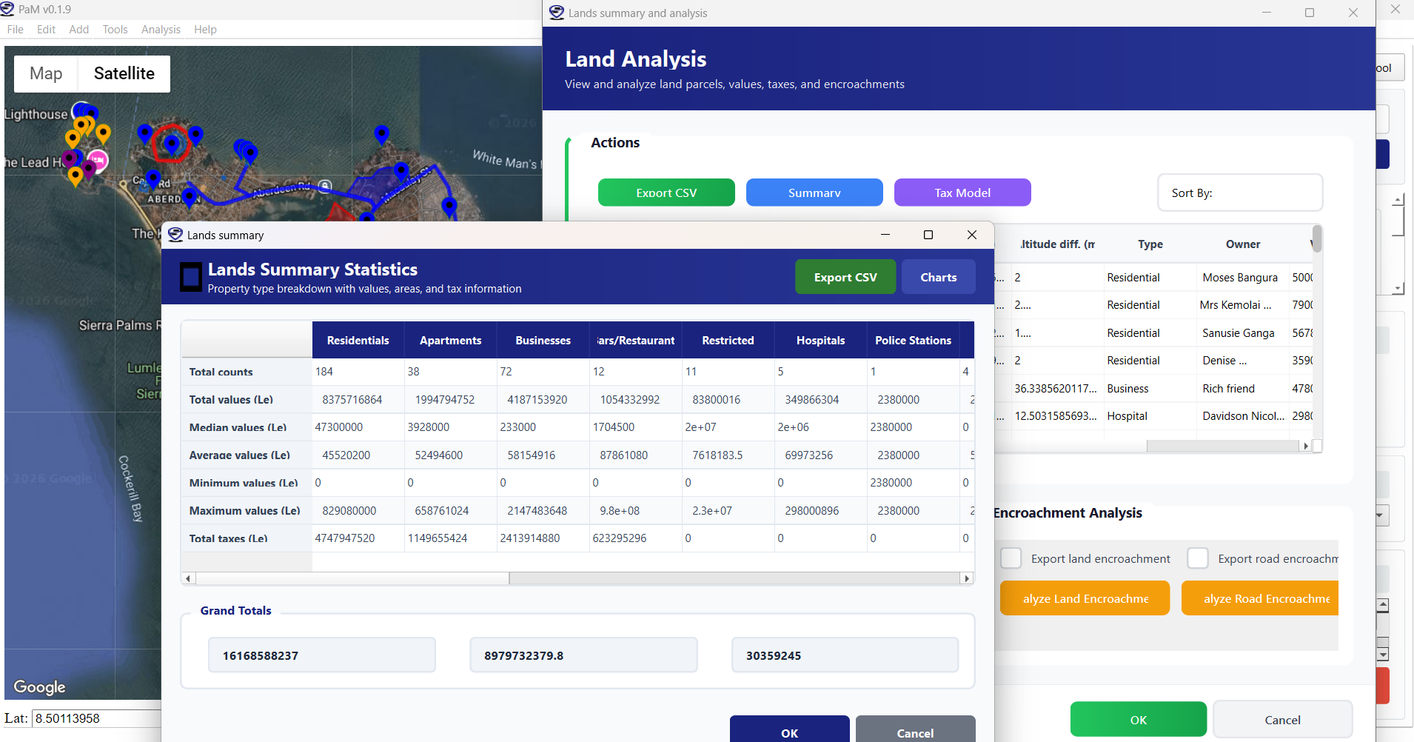The height and width of the screenshot is (742, 1414).
Task: Select the Owner column header in lands table
Action: tap(1242, 244)
